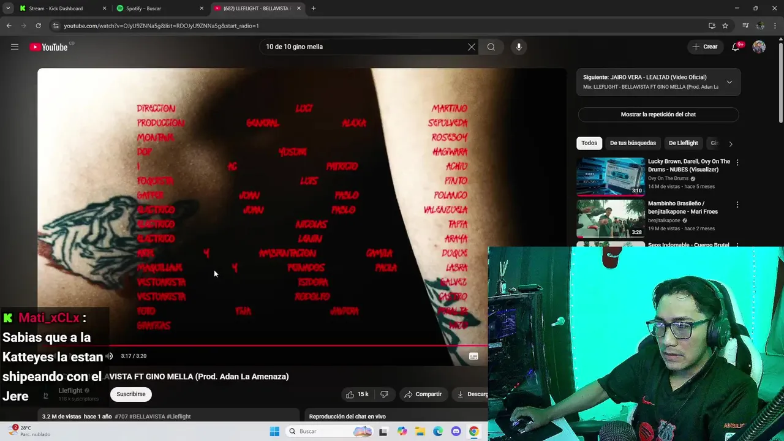Open Chrome profile avatar in toolbar

tap(760, 26)
